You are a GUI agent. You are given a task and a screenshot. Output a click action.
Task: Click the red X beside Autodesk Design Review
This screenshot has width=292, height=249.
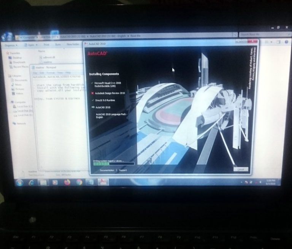click(92, 93)
